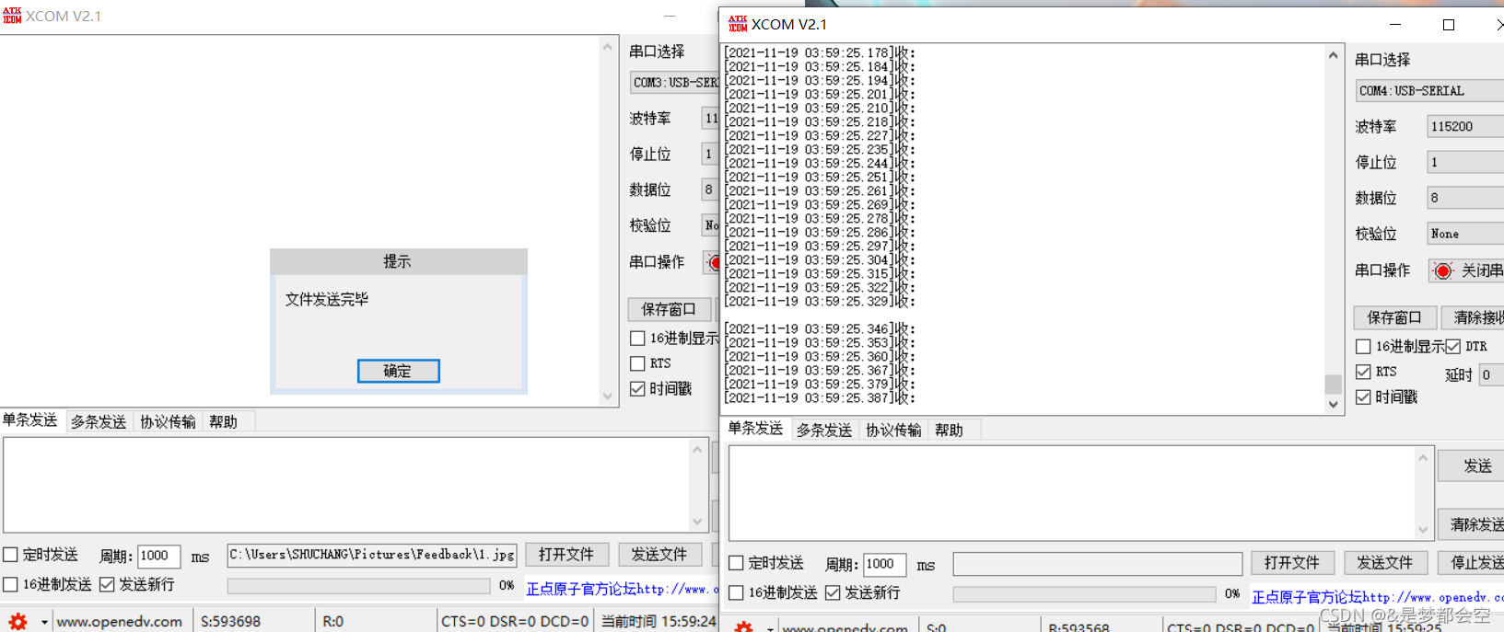Toggle 时间戳 checkbox in right window
The width and height of the screenshot is (1504, 632).
click(1363, 397)
